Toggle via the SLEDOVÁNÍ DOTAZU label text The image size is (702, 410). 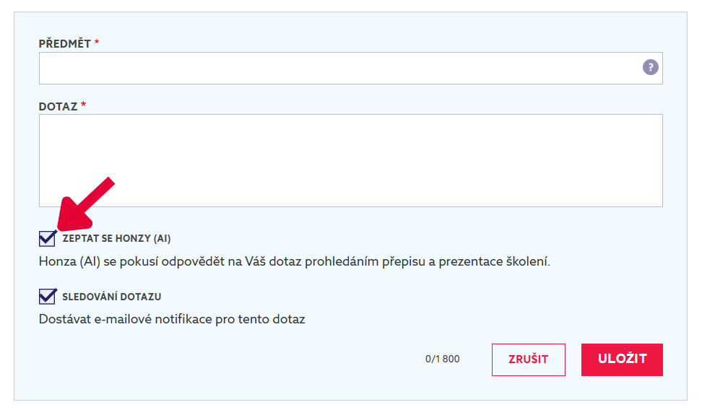coord(111,297)
